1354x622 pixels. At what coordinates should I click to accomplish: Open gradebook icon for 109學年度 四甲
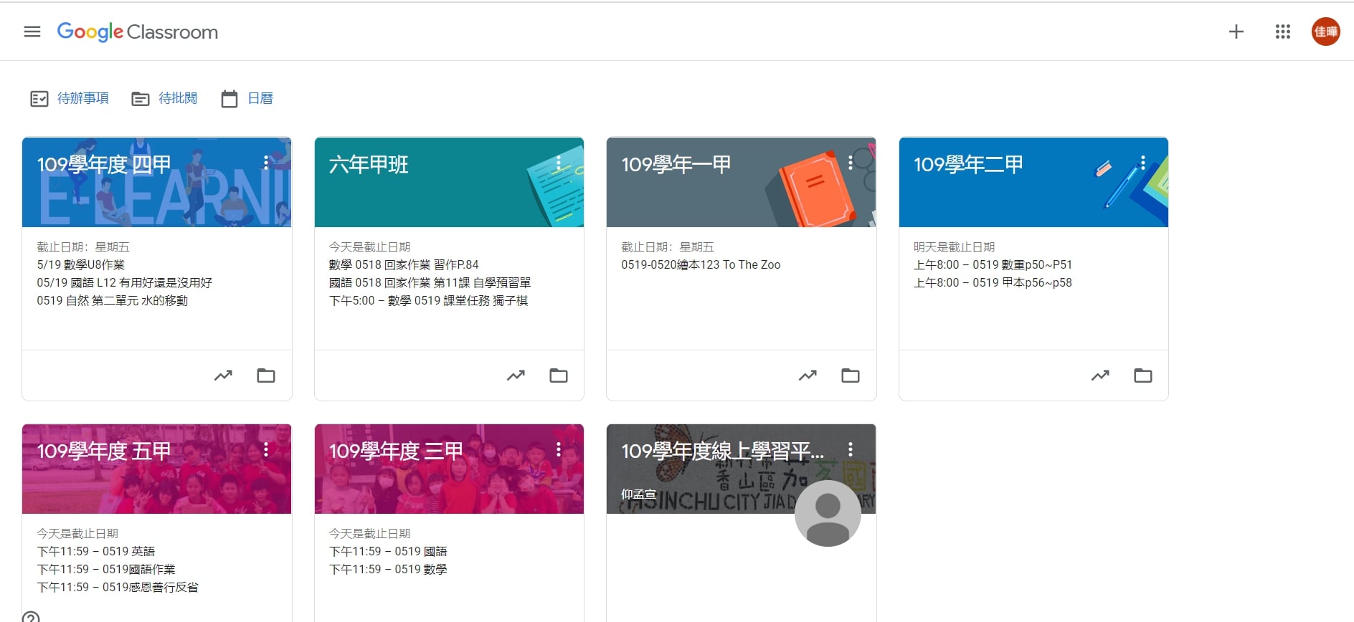pyautogui.click(x=223, y=375)
